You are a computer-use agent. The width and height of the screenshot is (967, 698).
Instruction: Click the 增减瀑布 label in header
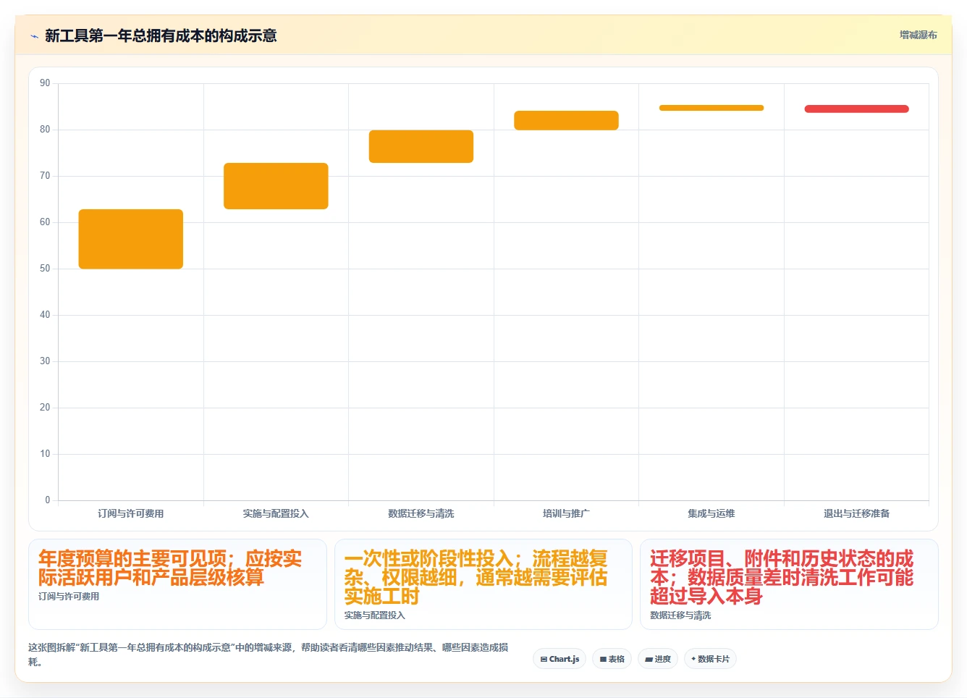point(918,35)
